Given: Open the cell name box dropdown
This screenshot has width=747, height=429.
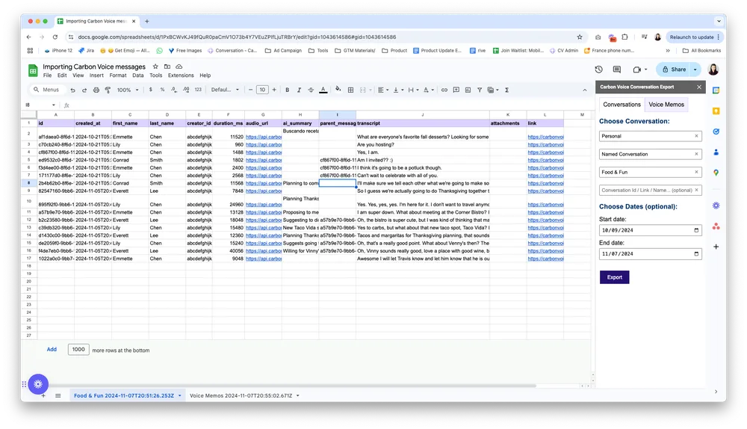Looking at the screenshot, I should click(x=53, y=105).
